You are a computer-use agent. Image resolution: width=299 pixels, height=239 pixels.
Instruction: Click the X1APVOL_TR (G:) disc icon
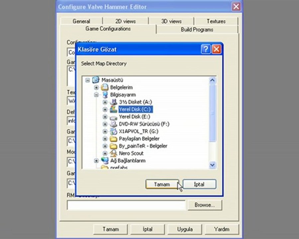tap(114, 131)
